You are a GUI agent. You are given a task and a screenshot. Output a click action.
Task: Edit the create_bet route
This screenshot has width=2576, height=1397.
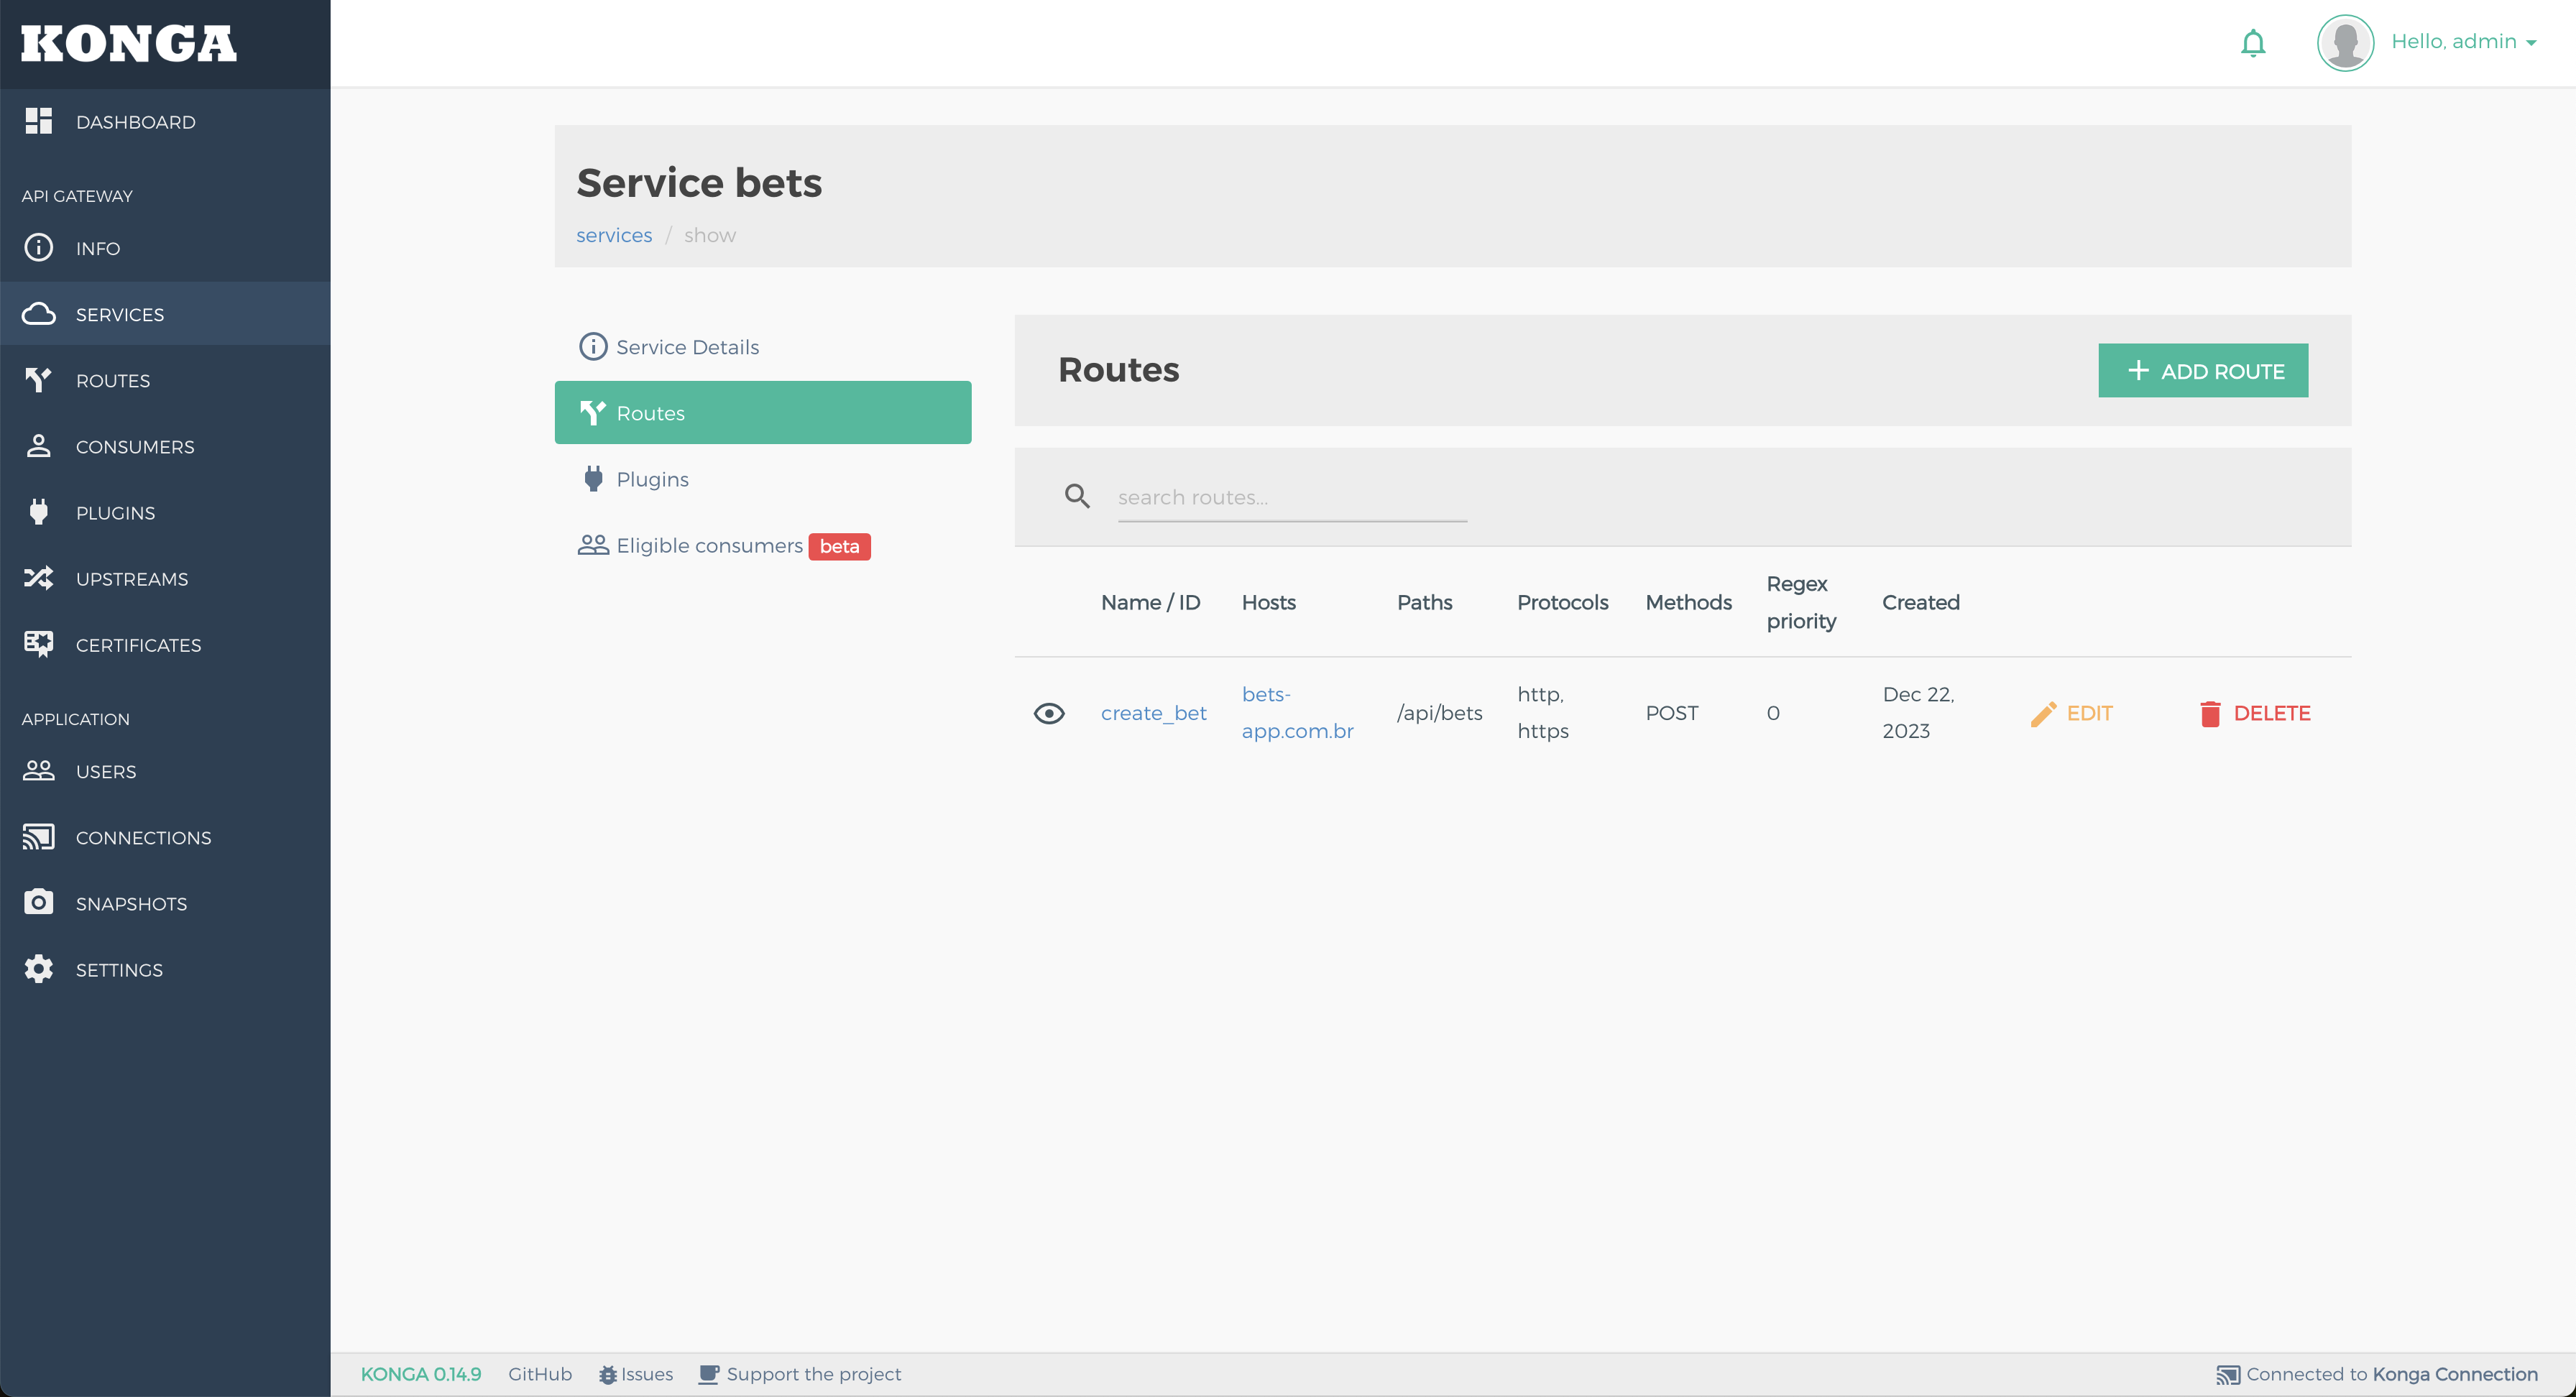(2072, 713)
